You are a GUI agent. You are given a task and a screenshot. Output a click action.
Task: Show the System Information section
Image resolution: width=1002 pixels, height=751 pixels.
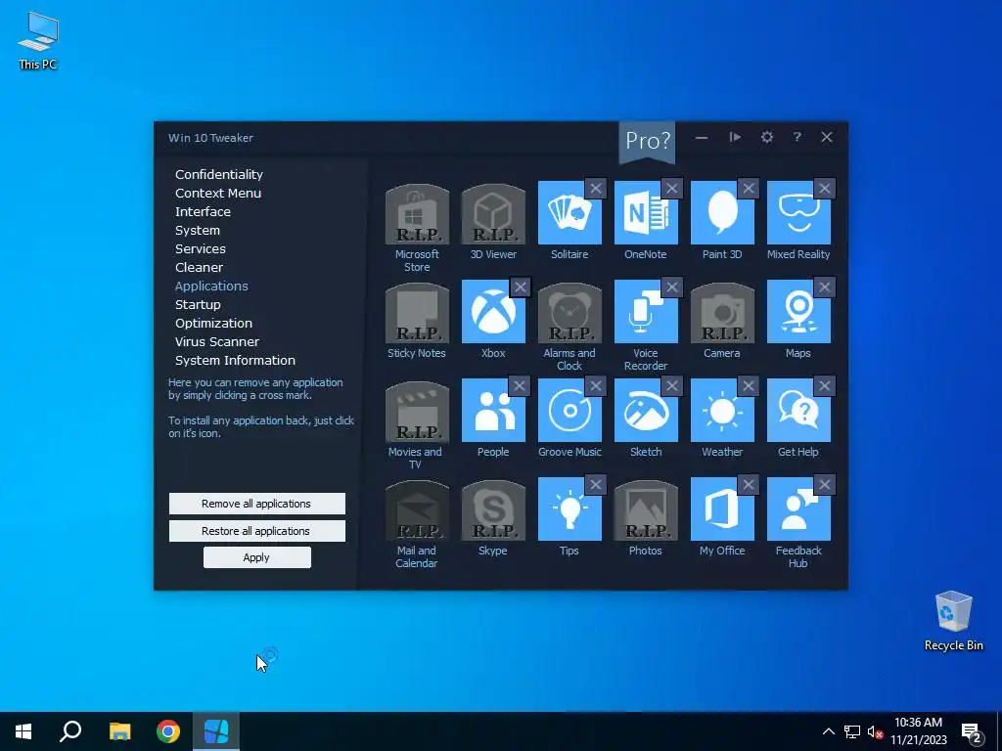pyautogui.click(x=235, y=360)
